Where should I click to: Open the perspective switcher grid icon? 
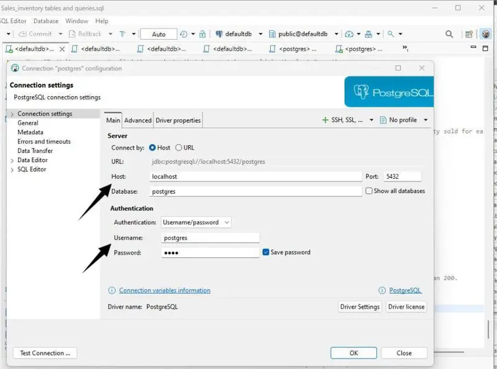[469, 34]
